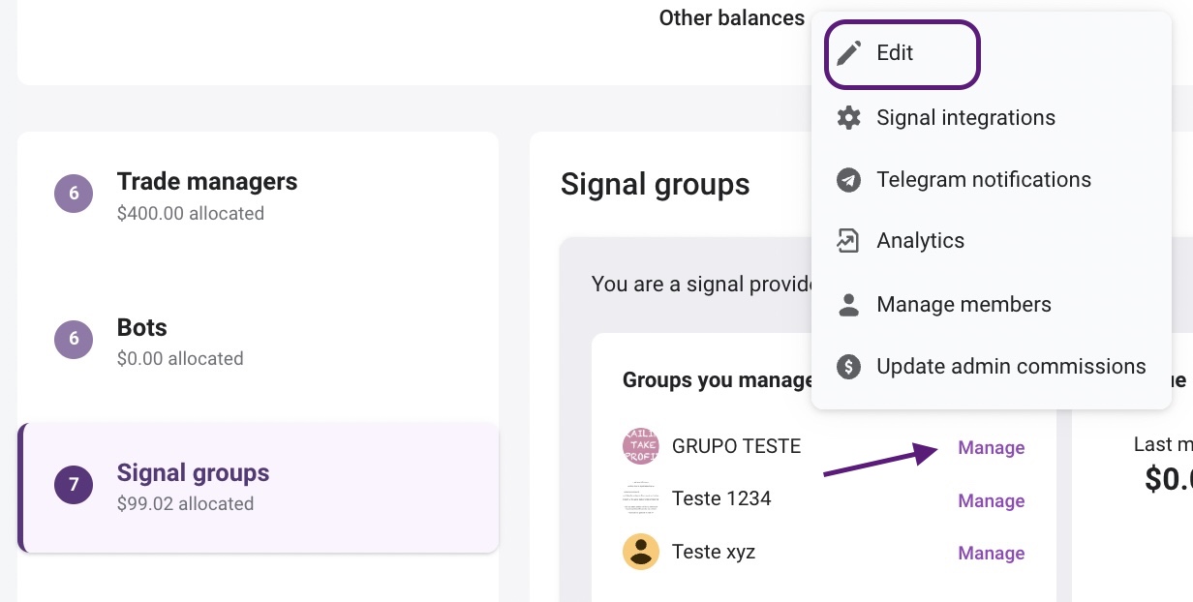Screen dimensions: 1193x602
Task: Open Manage dropdown for Teste 1234
Action: [991, 501]
